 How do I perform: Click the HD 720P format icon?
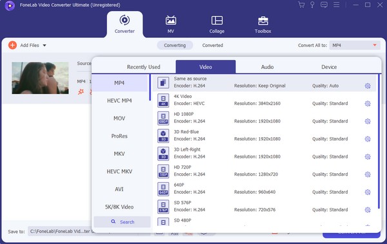[x=163, y=171]
